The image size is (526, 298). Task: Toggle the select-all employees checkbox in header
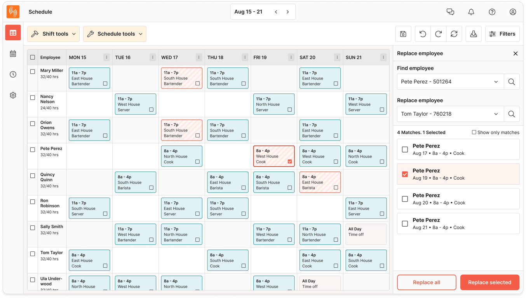pyautogui.click(x=33, y=57)
